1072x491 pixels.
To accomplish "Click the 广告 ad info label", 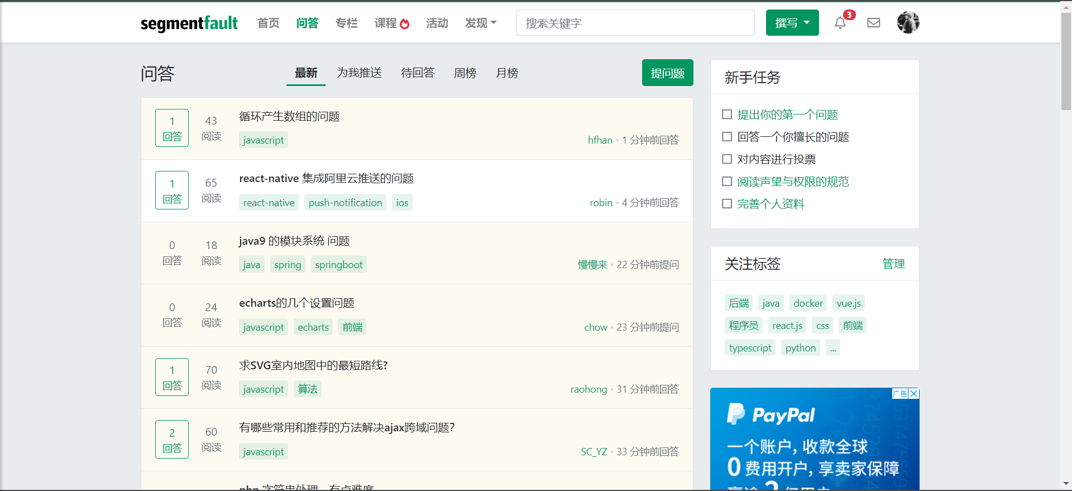I will pos(900,393).
